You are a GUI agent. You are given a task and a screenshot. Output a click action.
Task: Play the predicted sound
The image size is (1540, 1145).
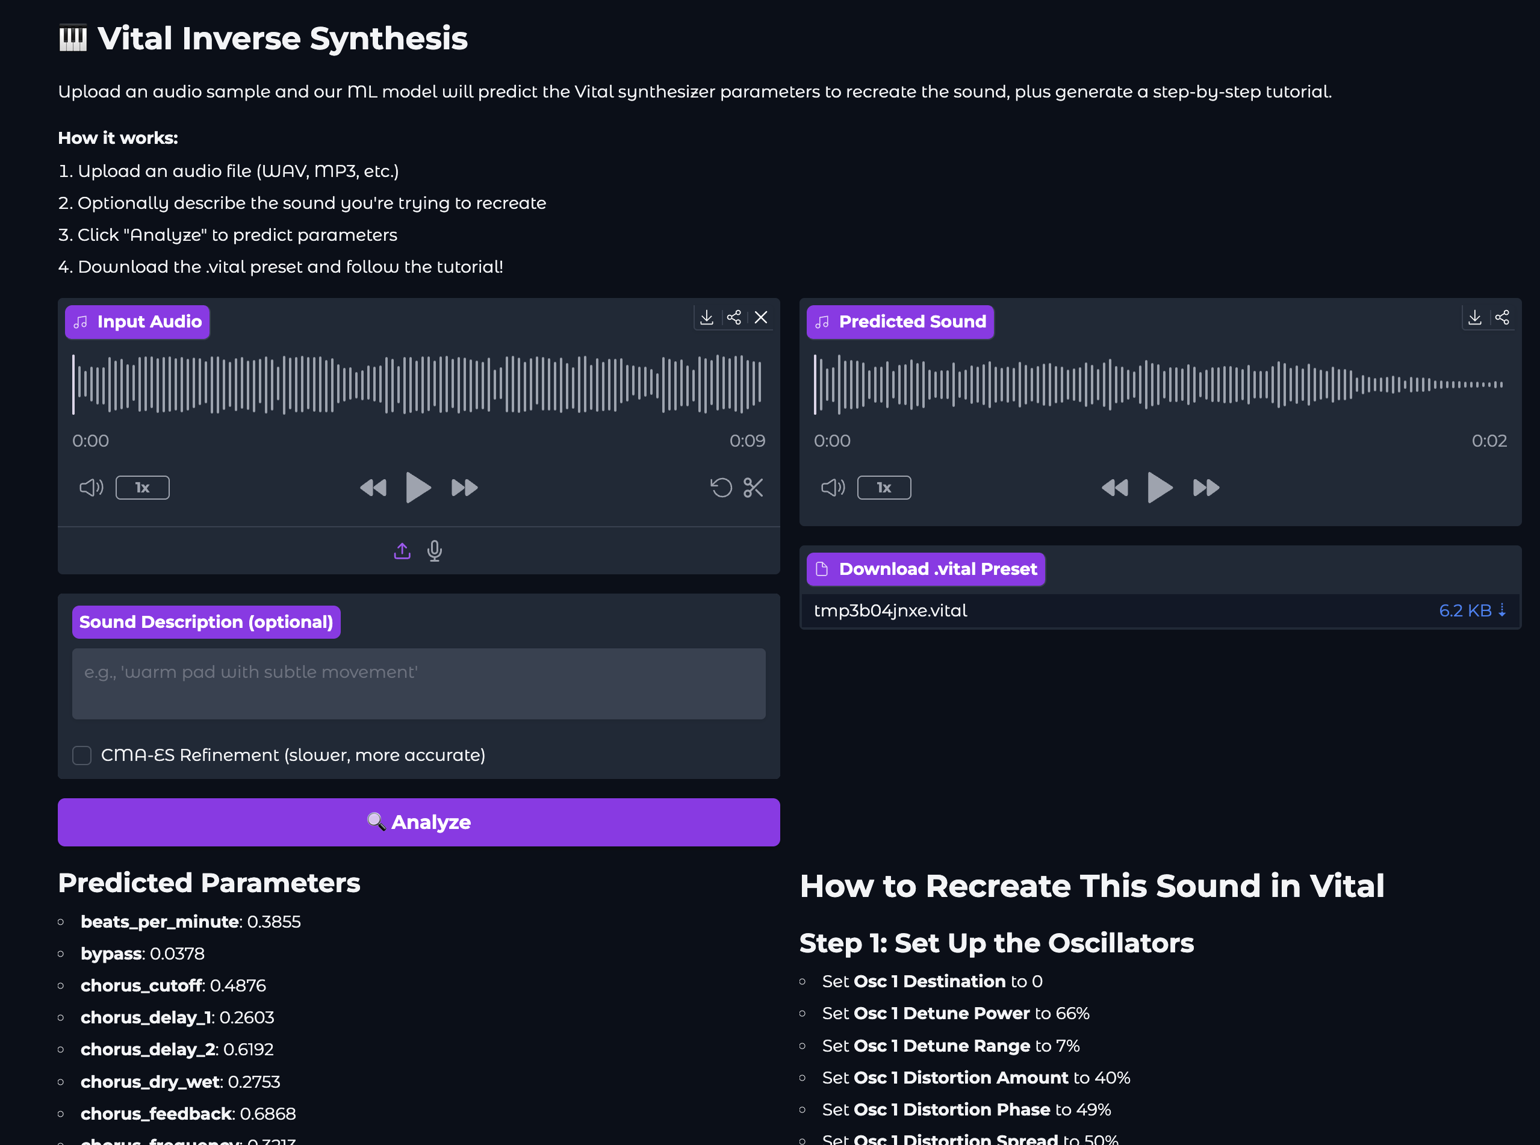(x=1160, y=488)
